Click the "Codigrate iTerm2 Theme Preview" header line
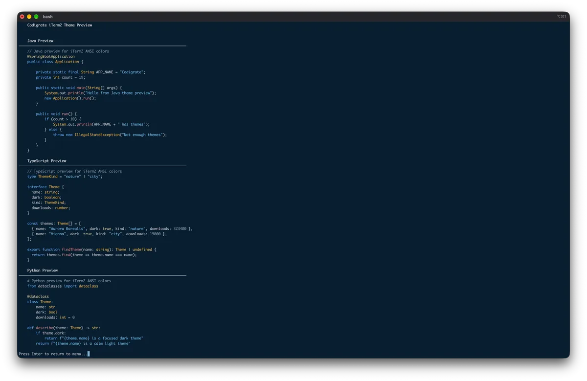This screenshot has width=587, height=381. click(60, 25)
